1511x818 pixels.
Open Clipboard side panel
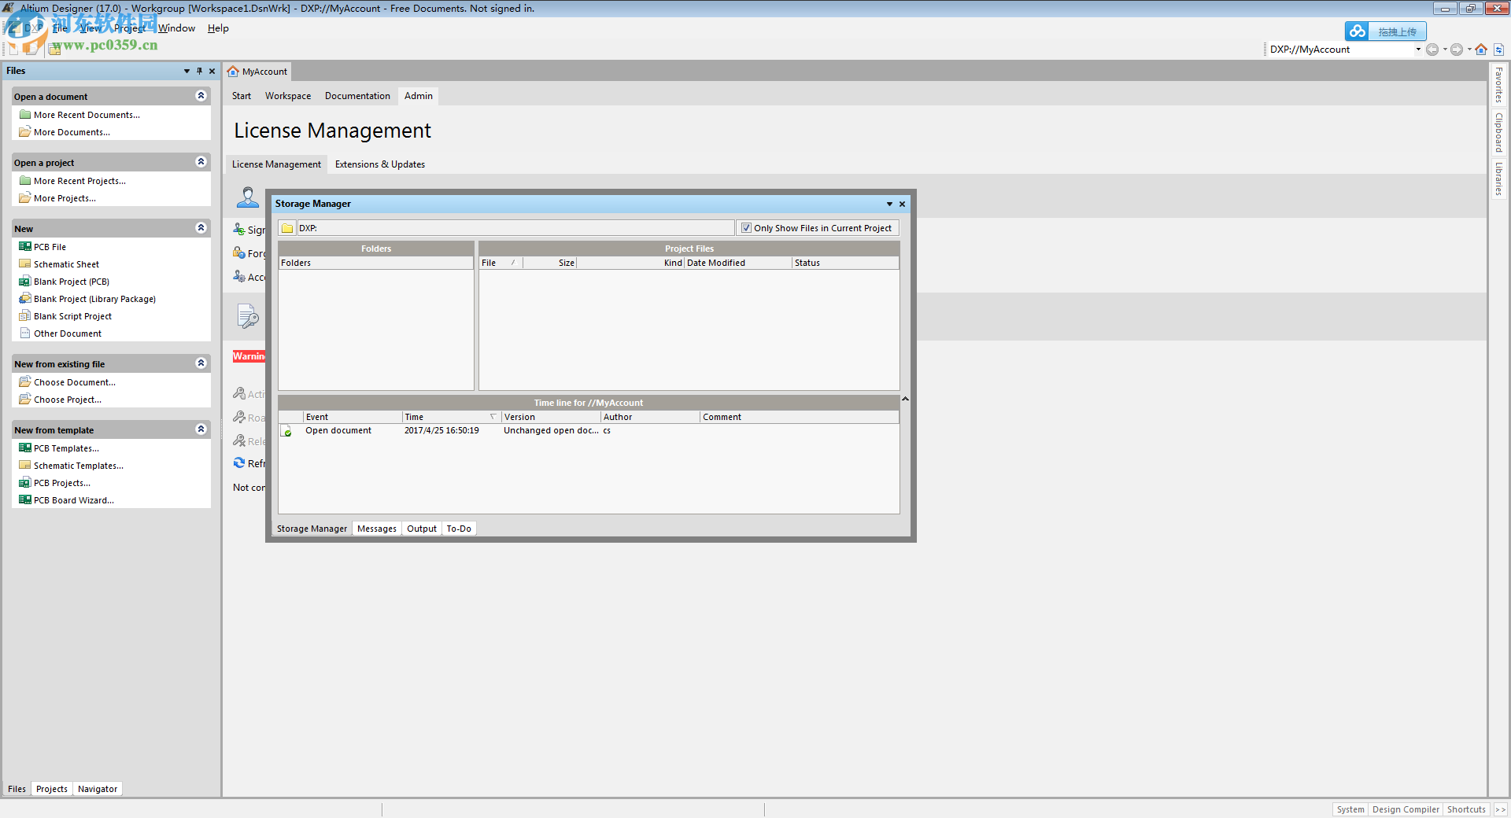[x=1498, y=132]
